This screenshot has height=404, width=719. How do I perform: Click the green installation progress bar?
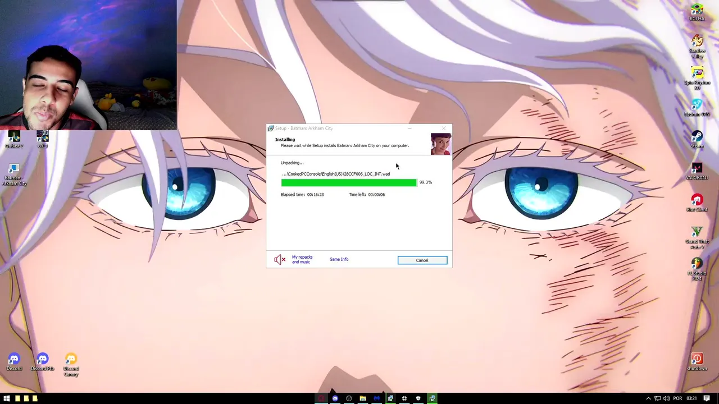pos(349,182)
